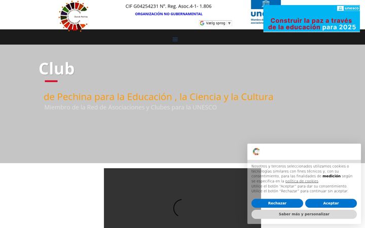Click the Google icon in translate widget
The width and height of the screenshot is (365, 228).
[202, 23]
